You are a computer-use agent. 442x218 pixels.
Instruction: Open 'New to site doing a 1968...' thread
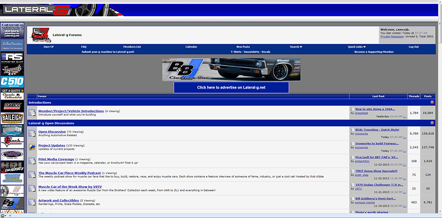(375, 109)
